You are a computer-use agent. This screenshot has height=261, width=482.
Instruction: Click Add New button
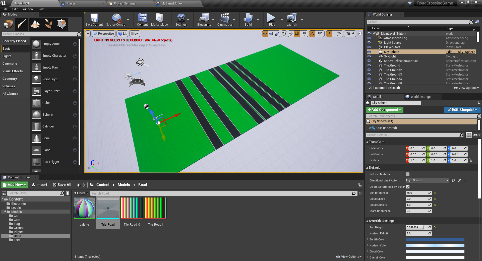pos(15,185)
